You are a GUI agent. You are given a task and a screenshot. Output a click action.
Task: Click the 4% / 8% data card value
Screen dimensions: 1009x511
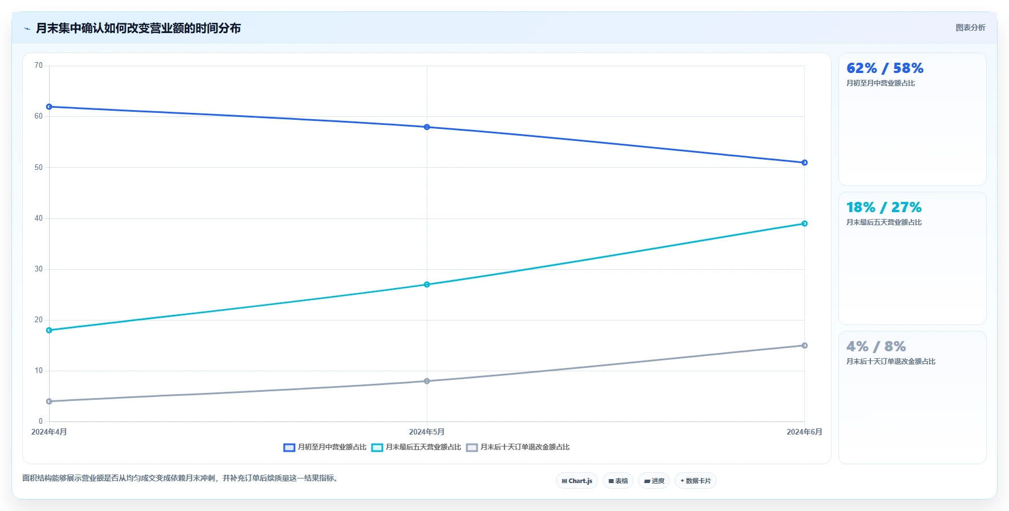point(876,347)
